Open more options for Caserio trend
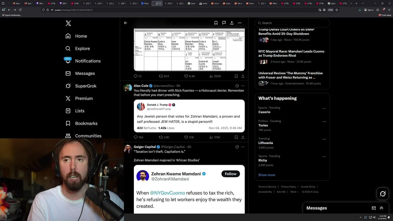 pyautogui.click(x=324, y=108)
